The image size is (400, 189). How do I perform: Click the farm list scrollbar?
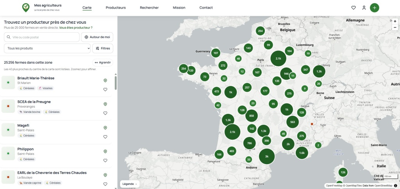(116, 83)
